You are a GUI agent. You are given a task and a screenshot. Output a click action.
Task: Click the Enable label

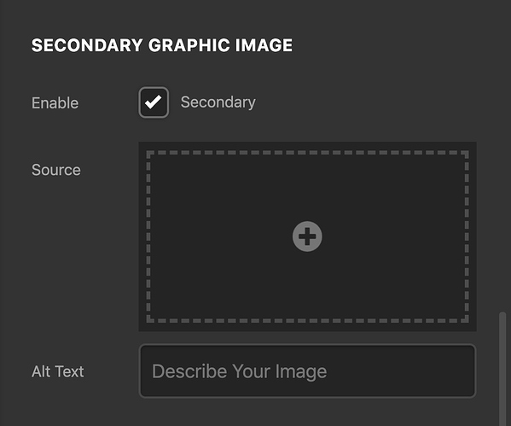pos(55,103)
